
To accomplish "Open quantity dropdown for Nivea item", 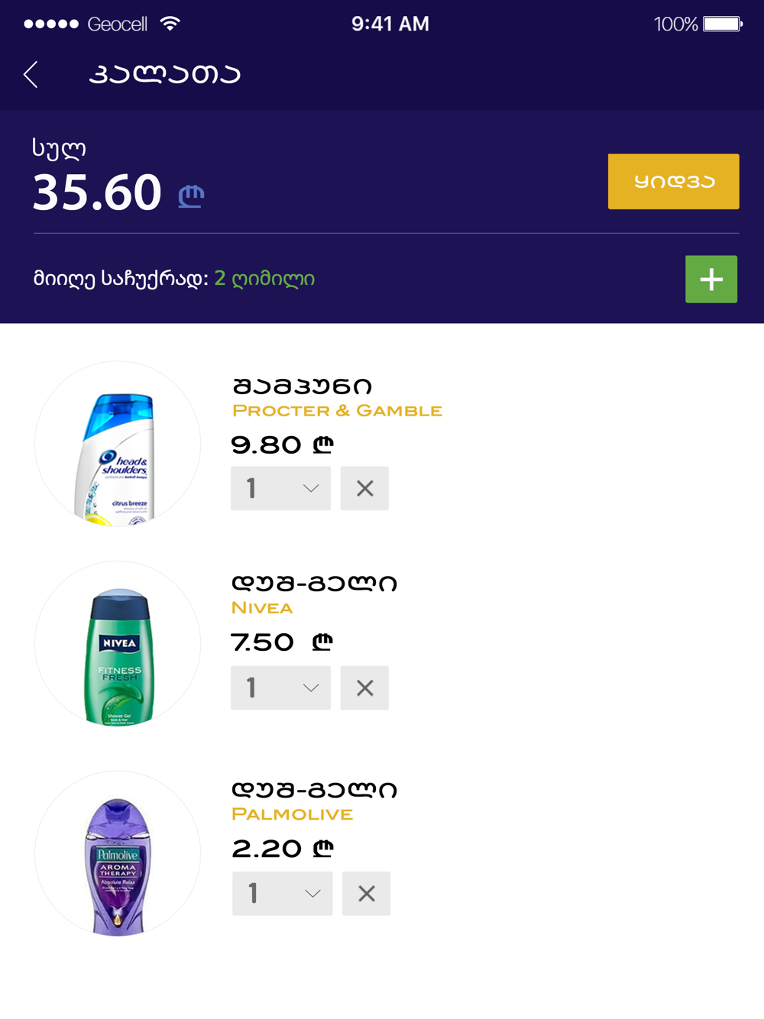I will (x=280, y=687).
